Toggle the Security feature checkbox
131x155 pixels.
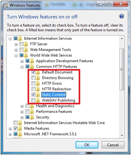(28, 117)
